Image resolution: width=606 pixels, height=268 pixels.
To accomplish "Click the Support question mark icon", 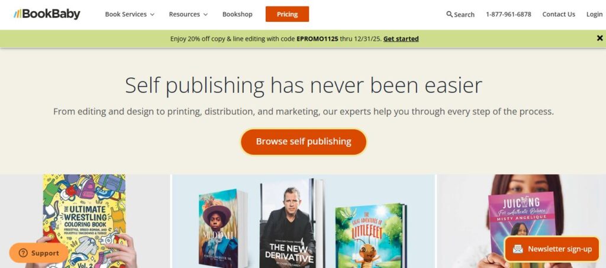I will [x=23, y=253].
